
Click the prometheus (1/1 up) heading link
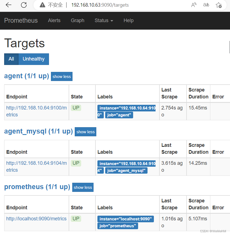[37, 187]
